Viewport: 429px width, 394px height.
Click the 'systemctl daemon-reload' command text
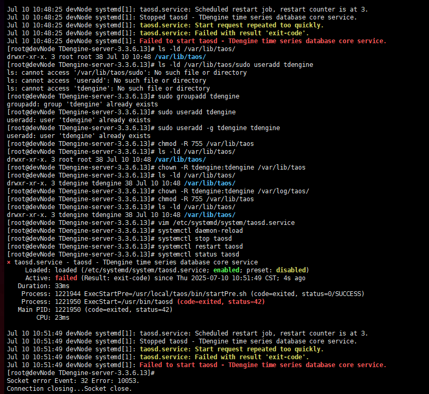pyautogui.click(x=200, y=231)
